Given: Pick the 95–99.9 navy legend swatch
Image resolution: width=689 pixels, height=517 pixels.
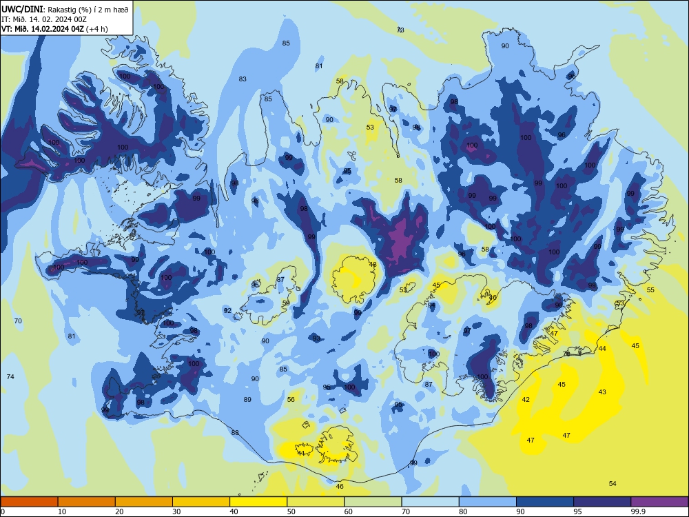Looking at the screenshot, I should coord(602,502).
